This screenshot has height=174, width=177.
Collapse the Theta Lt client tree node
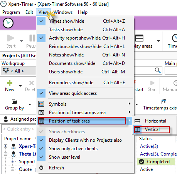coord(5,154)
